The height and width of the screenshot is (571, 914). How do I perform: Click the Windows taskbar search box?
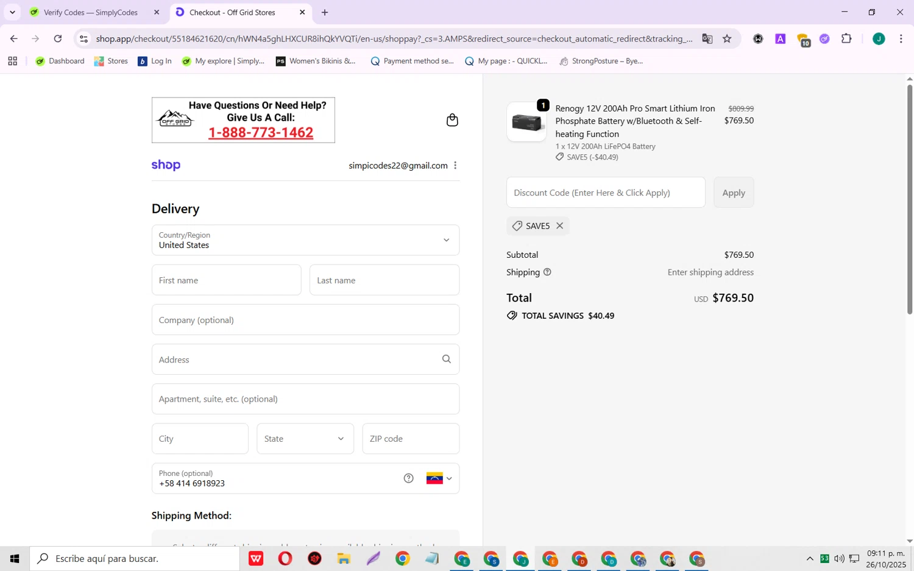(x=135, y=558)
